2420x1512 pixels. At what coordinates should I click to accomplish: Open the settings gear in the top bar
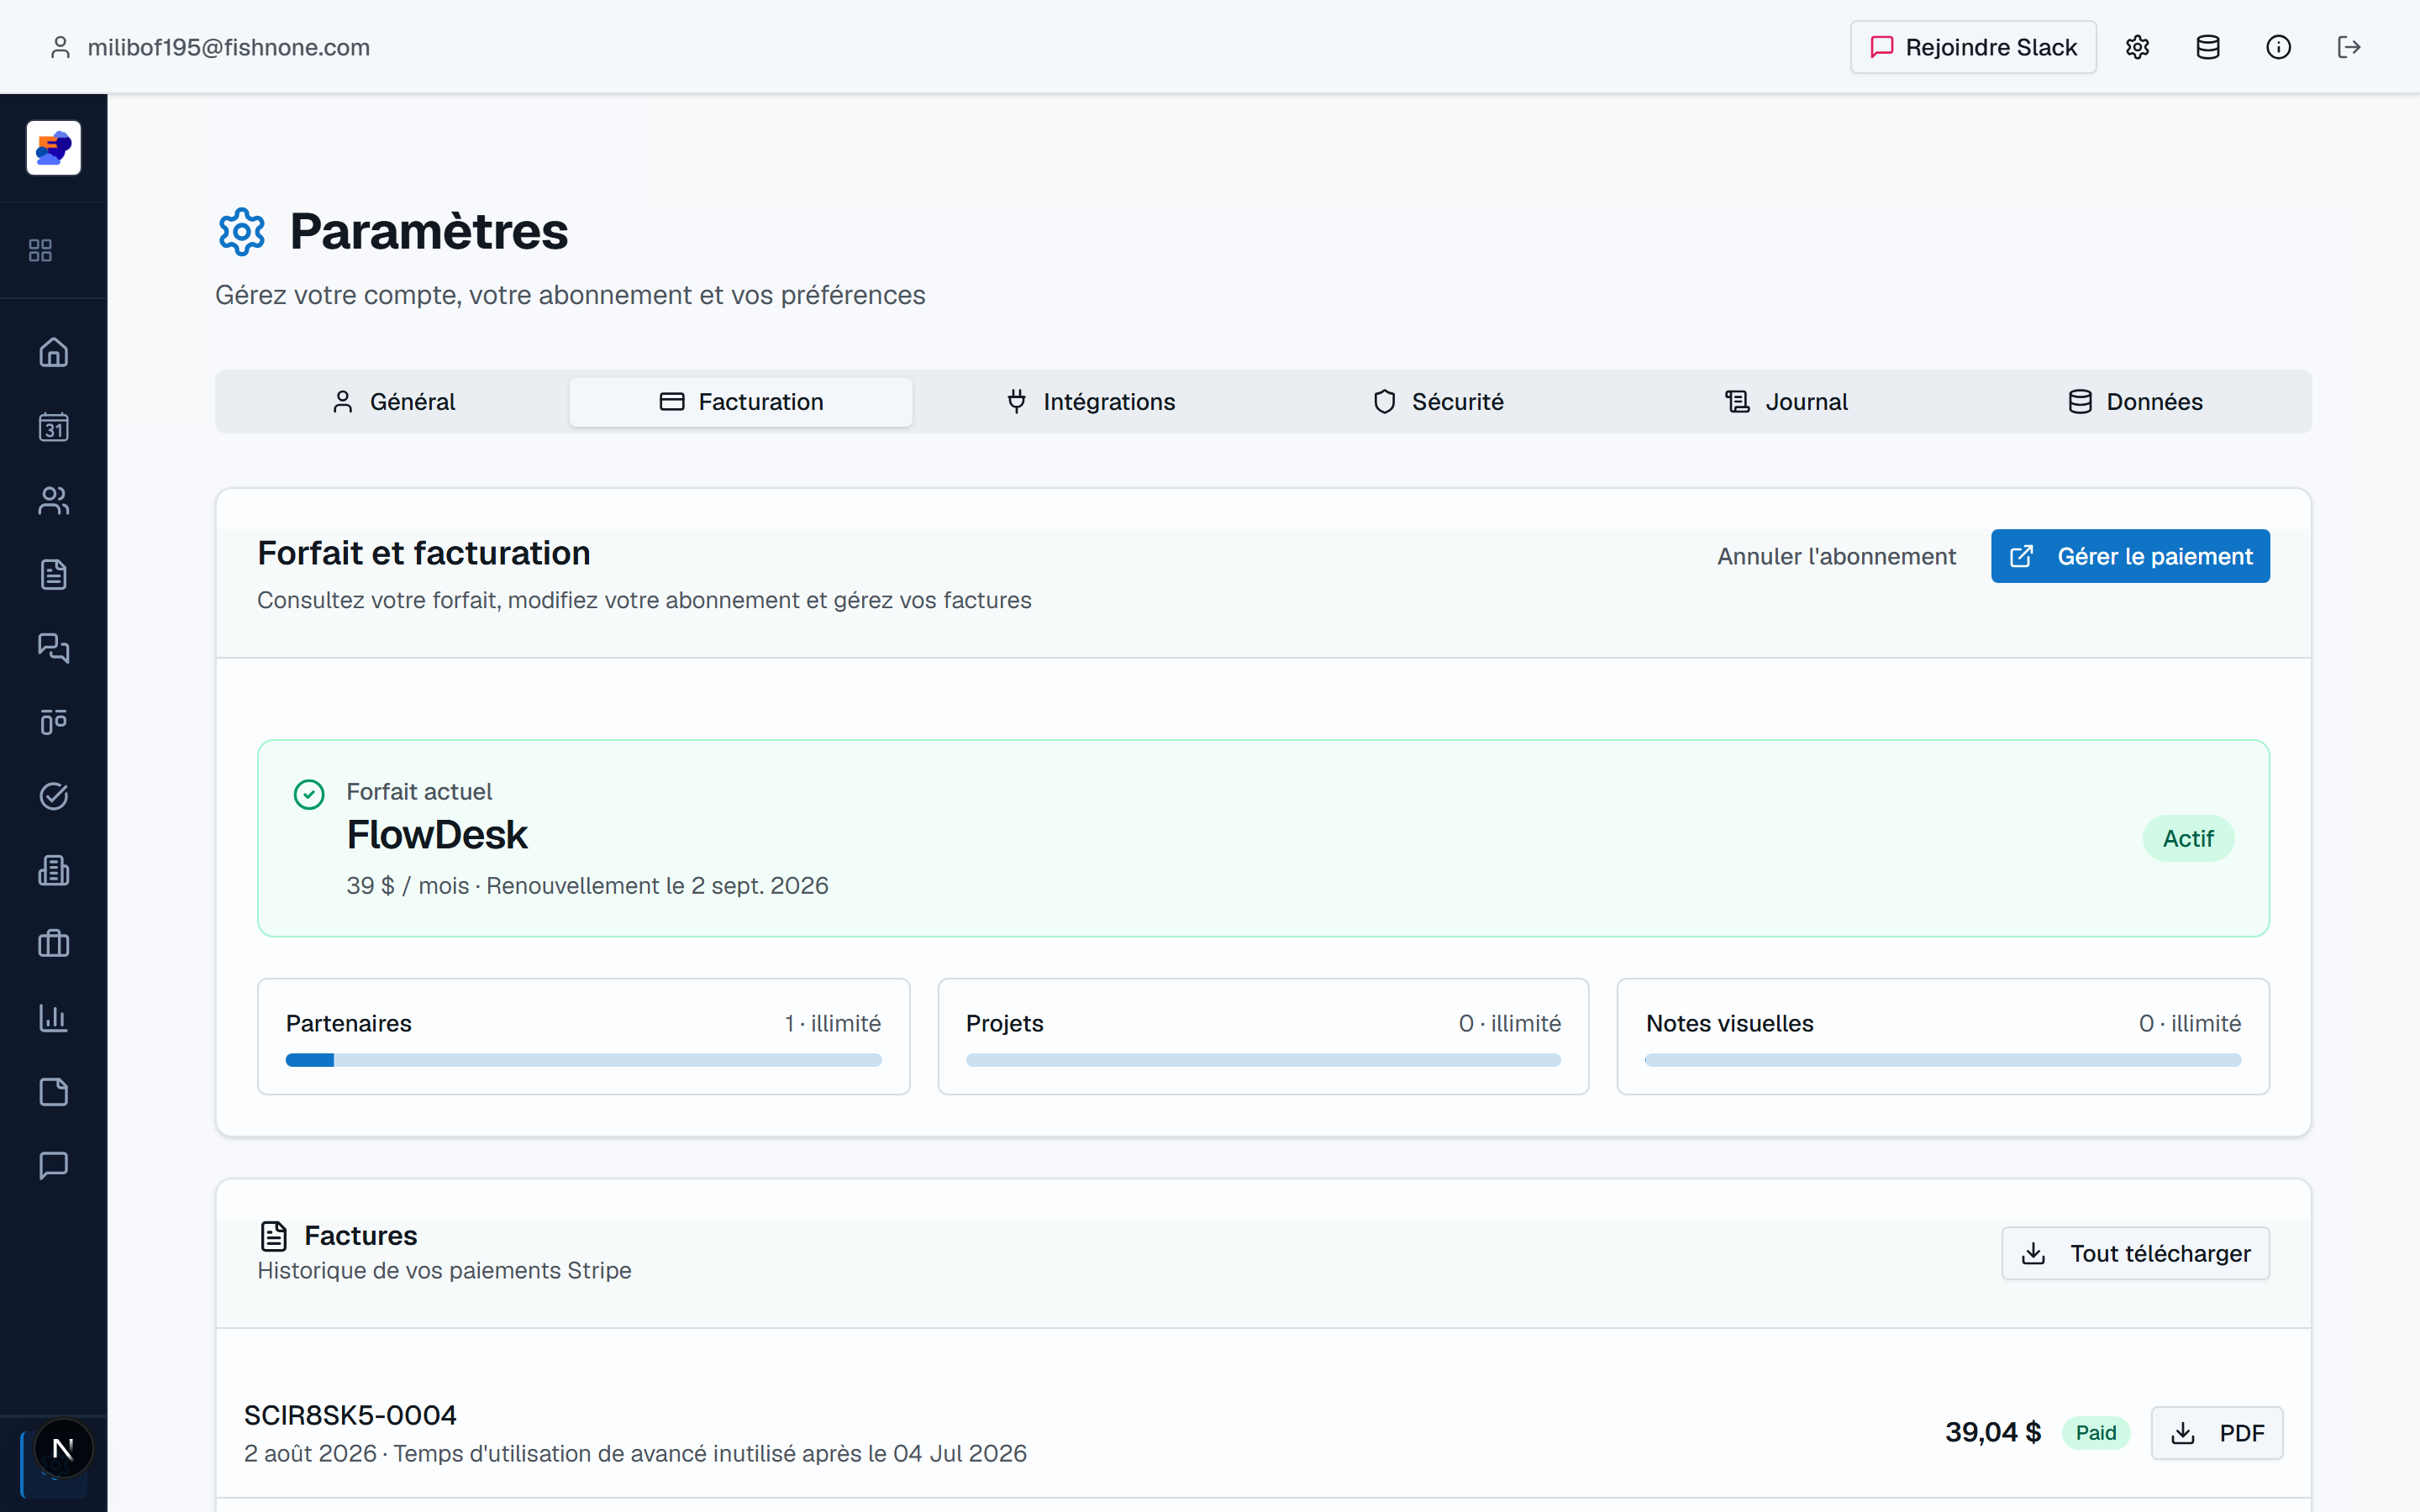[x=2137, y=47]
